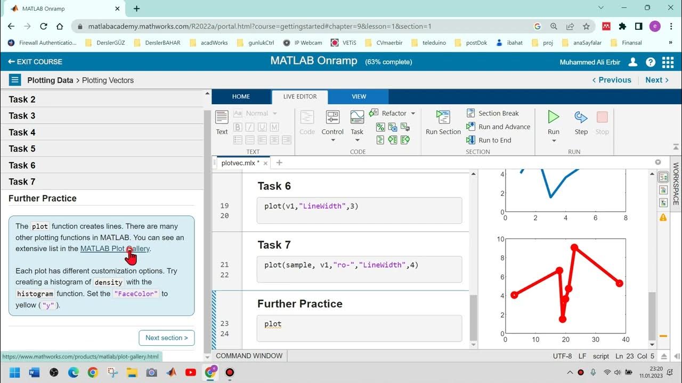Click the browser address bar
This screenshot has width=682, height=383.
[x=304, y=26]
